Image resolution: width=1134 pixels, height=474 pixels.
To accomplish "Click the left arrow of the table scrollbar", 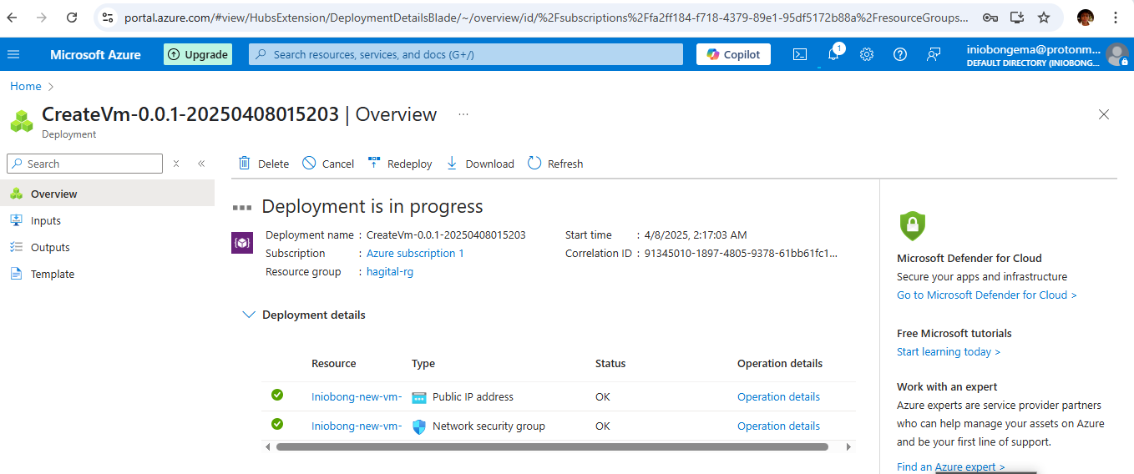I will [x=268, y=447].
